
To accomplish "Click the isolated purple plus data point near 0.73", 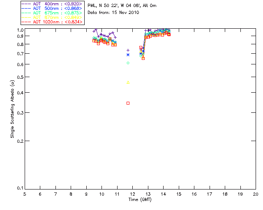I will point(128,50).
